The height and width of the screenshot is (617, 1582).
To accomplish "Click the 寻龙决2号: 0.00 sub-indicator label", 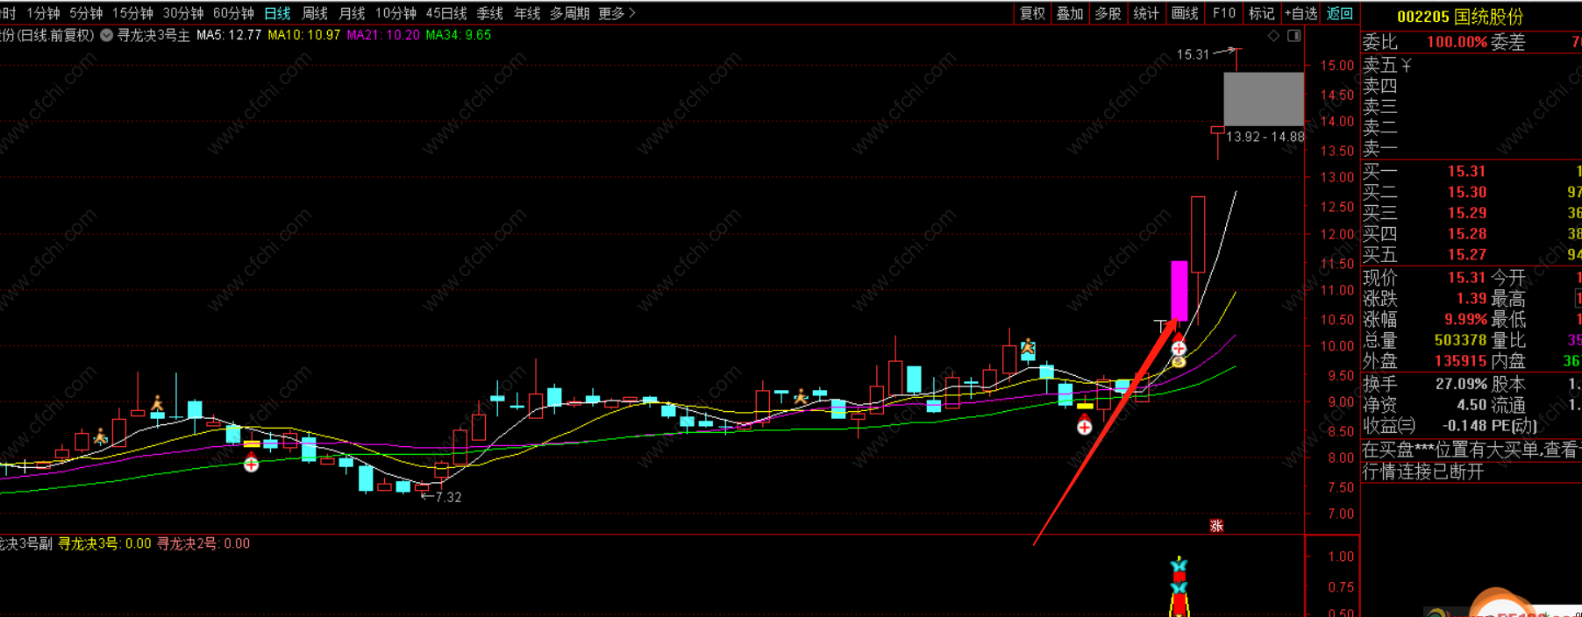I will point(203,543).
